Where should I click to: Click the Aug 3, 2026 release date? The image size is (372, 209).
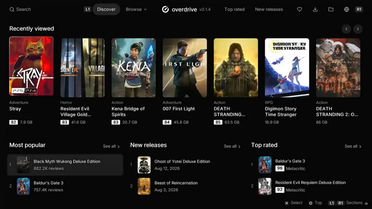coord(166,190)
